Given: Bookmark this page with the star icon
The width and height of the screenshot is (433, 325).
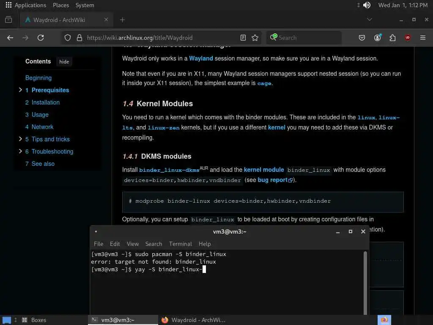Looking at the screenshot, I should tap(255, 38).
